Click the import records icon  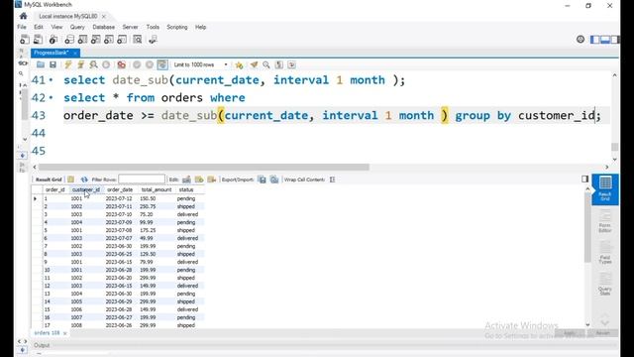pyautogui.click(x=274, y=179)
